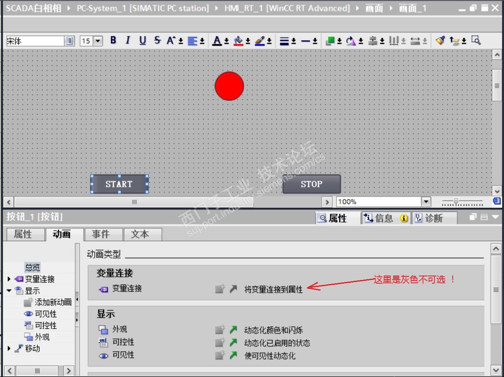Toggle underline text formatting
Screen dimensions: 504x377
[142, 40]
